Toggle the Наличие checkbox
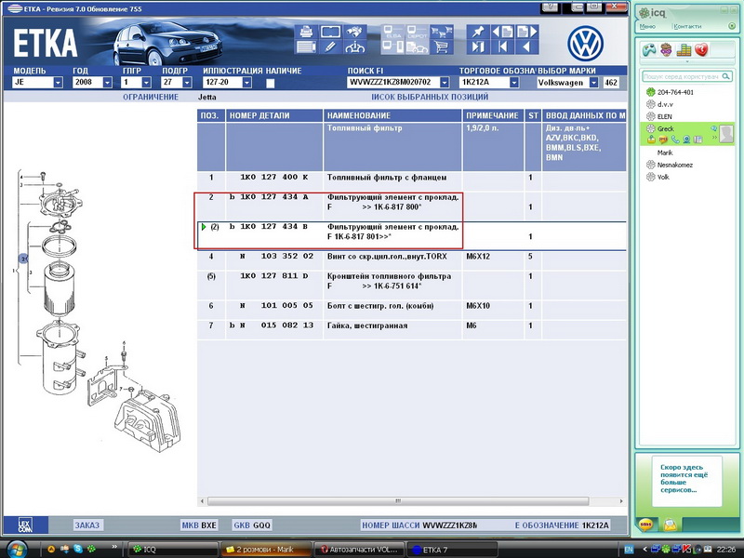 click(271, 83)
